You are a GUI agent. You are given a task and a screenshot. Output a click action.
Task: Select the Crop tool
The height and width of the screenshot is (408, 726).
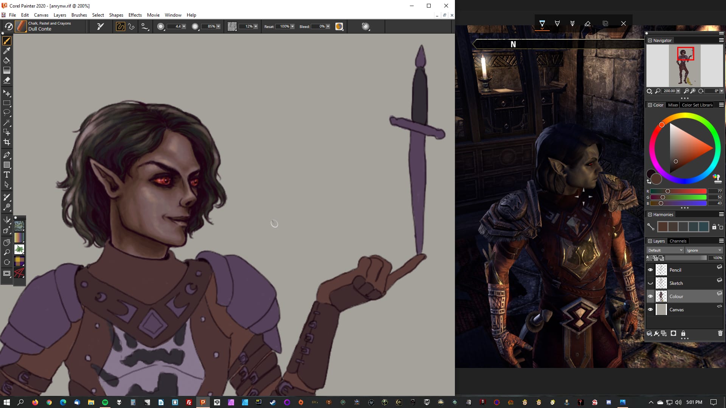(7, 142)
